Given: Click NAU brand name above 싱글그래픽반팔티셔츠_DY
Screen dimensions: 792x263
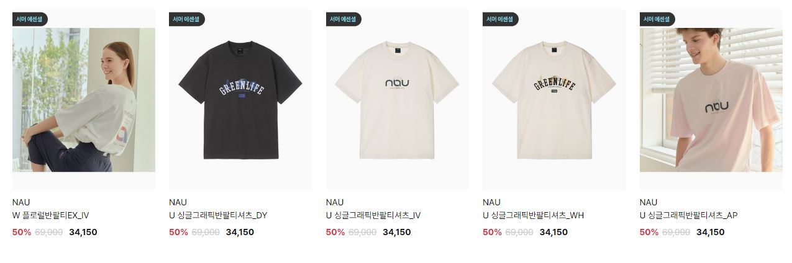Looking at the screenshot, I should click(178, 202).
